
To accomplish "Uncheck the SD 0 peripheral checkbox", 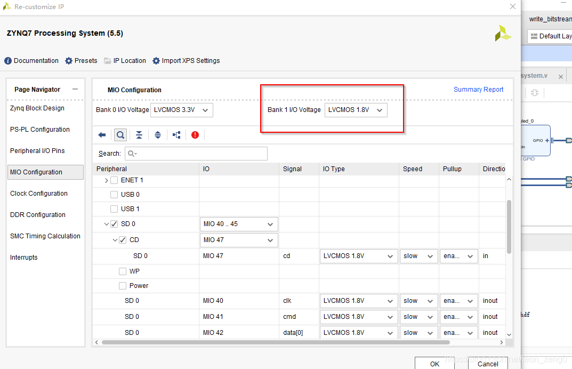I will coord(114,224).
